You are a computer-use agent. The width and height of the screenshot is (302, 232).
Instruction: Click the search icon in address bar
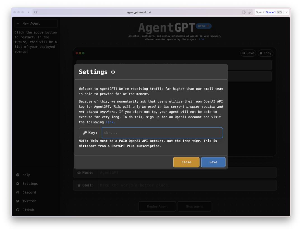click(36, 12)
